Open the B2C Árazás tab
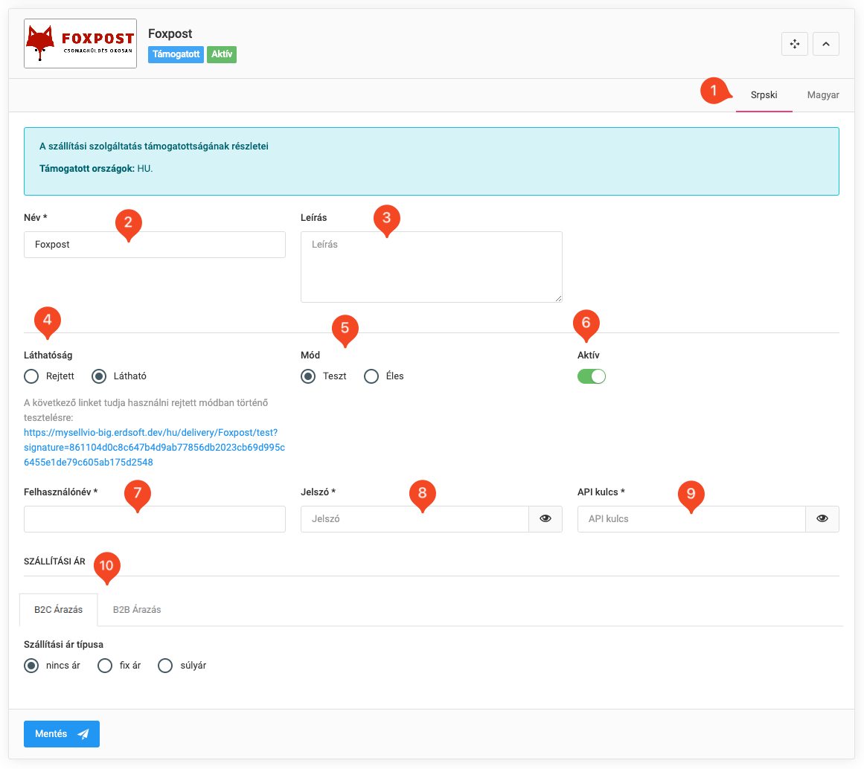The height and width of the screenshot is (769, 864). (58, 609)
